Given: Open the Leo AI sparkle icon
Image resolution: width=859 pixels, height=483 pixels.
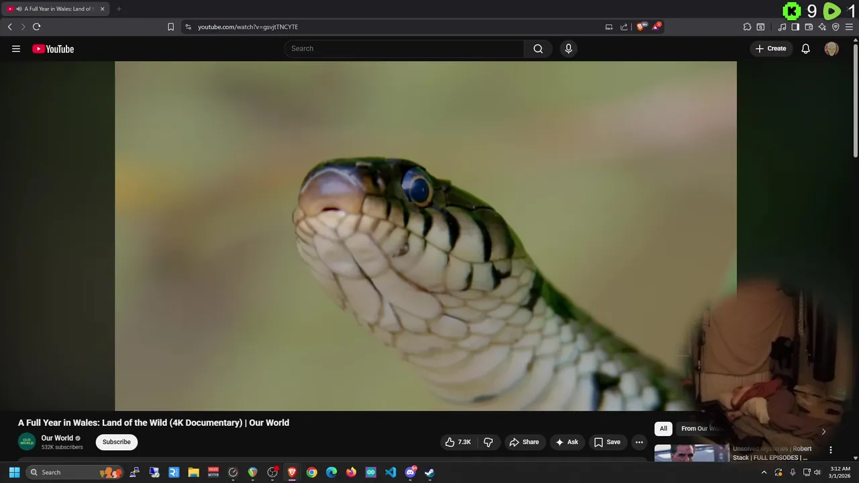Looking at the screenshot, I should (822, 27).
